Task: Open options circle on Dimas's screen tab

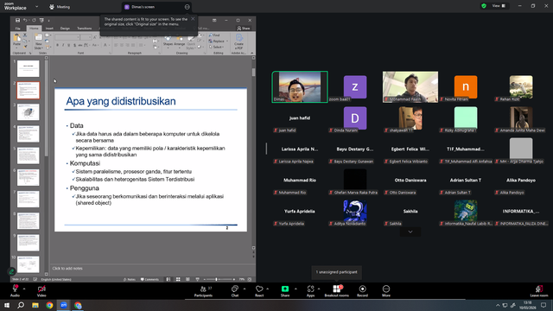Action: (187, 7)
